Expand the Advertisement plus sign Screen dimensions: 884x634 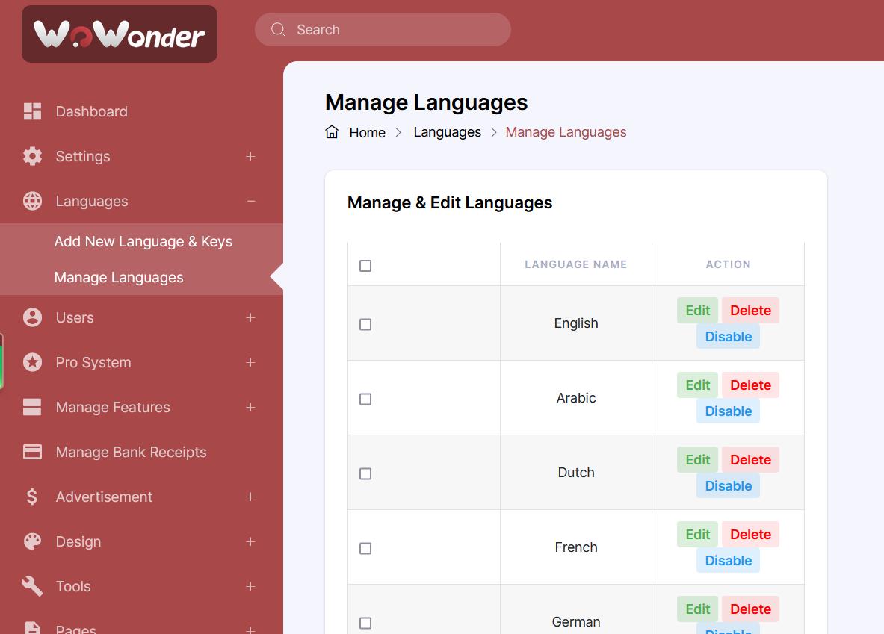(x=250, y=497)
